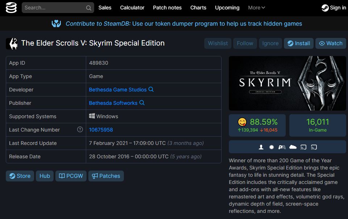
Task: Search by publisher Bethesda Softworks icon
Action: click(142, 103)
